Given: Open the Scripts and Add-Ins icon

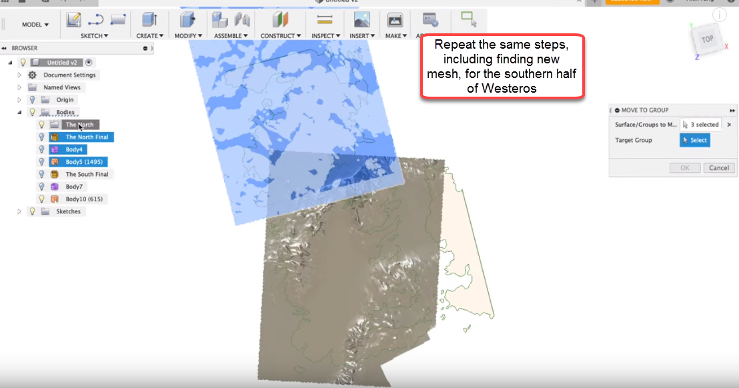Looking at the screenshot, I should click(x=430, y=20).
